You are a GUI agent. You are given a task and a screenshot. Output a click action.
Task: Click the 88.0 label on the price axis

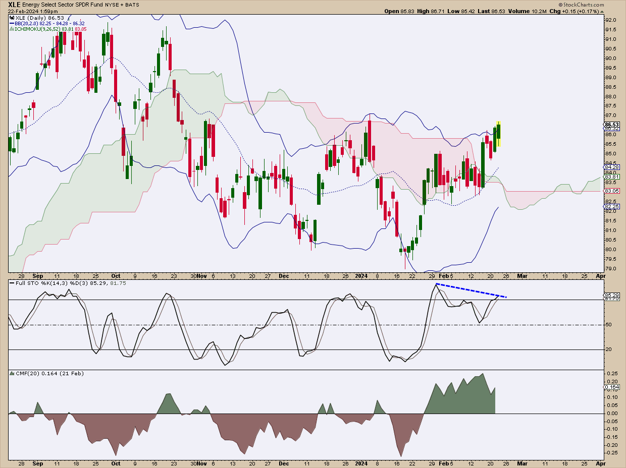tap(610, 97)
